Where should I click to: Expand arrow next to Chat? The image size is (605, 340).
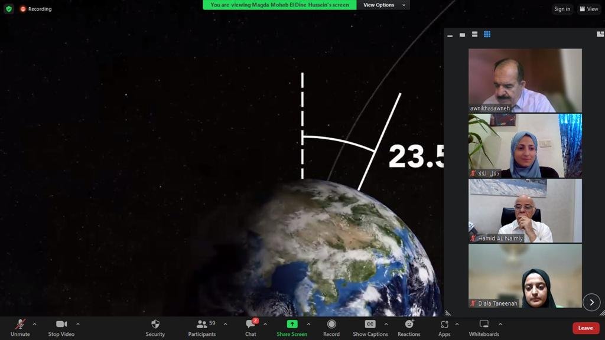click(265, 324)
